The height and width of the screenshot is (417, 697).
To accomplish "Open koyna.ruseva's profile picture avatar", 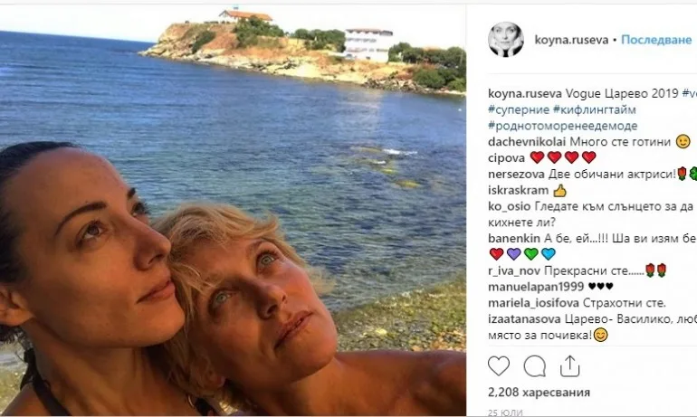I will point(505,40).
